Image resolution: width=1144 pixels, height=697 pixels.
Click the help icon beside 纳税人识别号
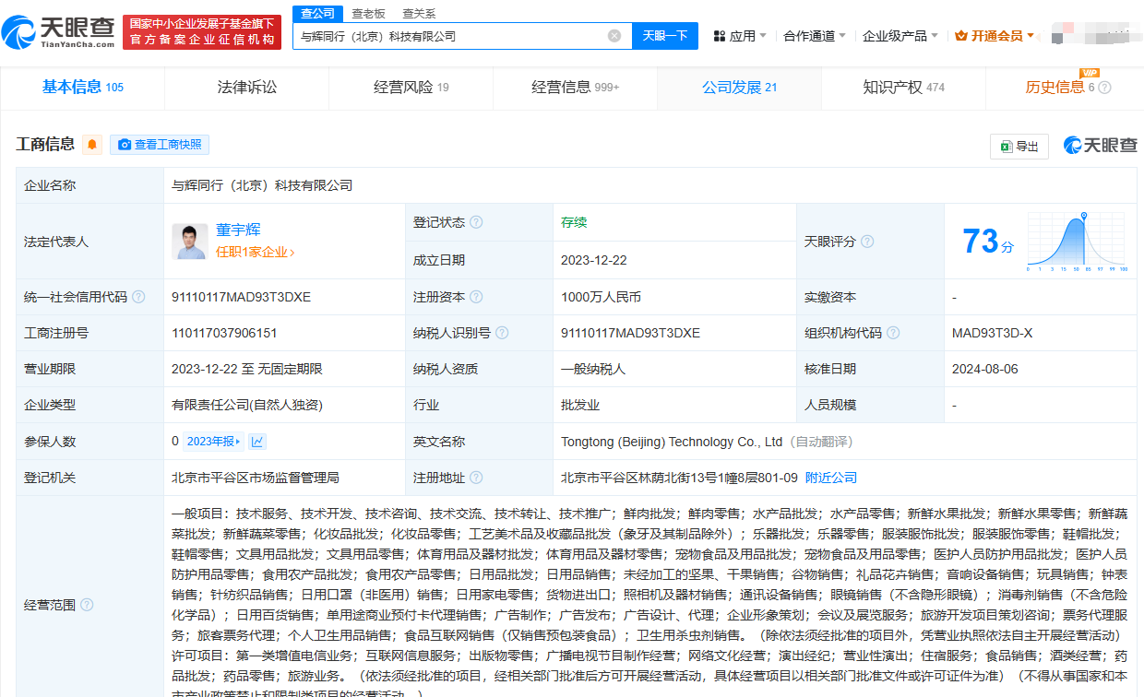click(502, 333)
